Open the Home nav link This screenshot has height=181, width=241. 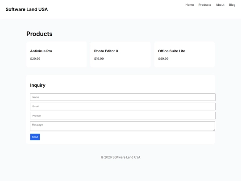190,5
